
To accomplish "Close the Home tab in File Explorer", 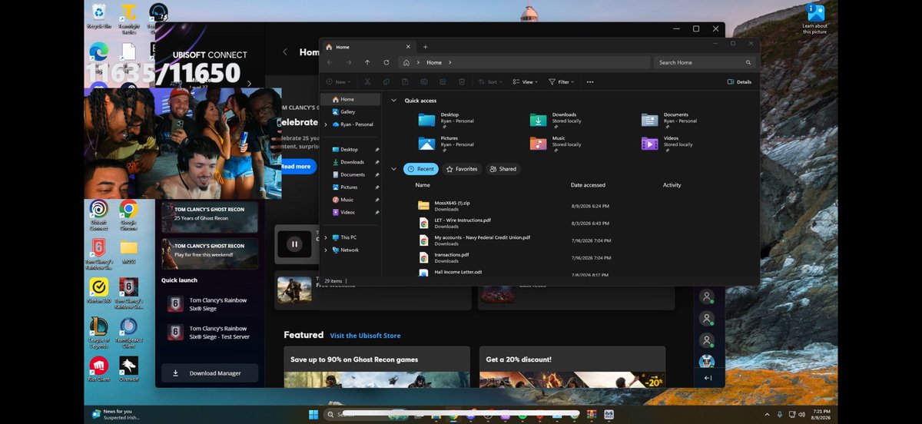I will 407,47.
